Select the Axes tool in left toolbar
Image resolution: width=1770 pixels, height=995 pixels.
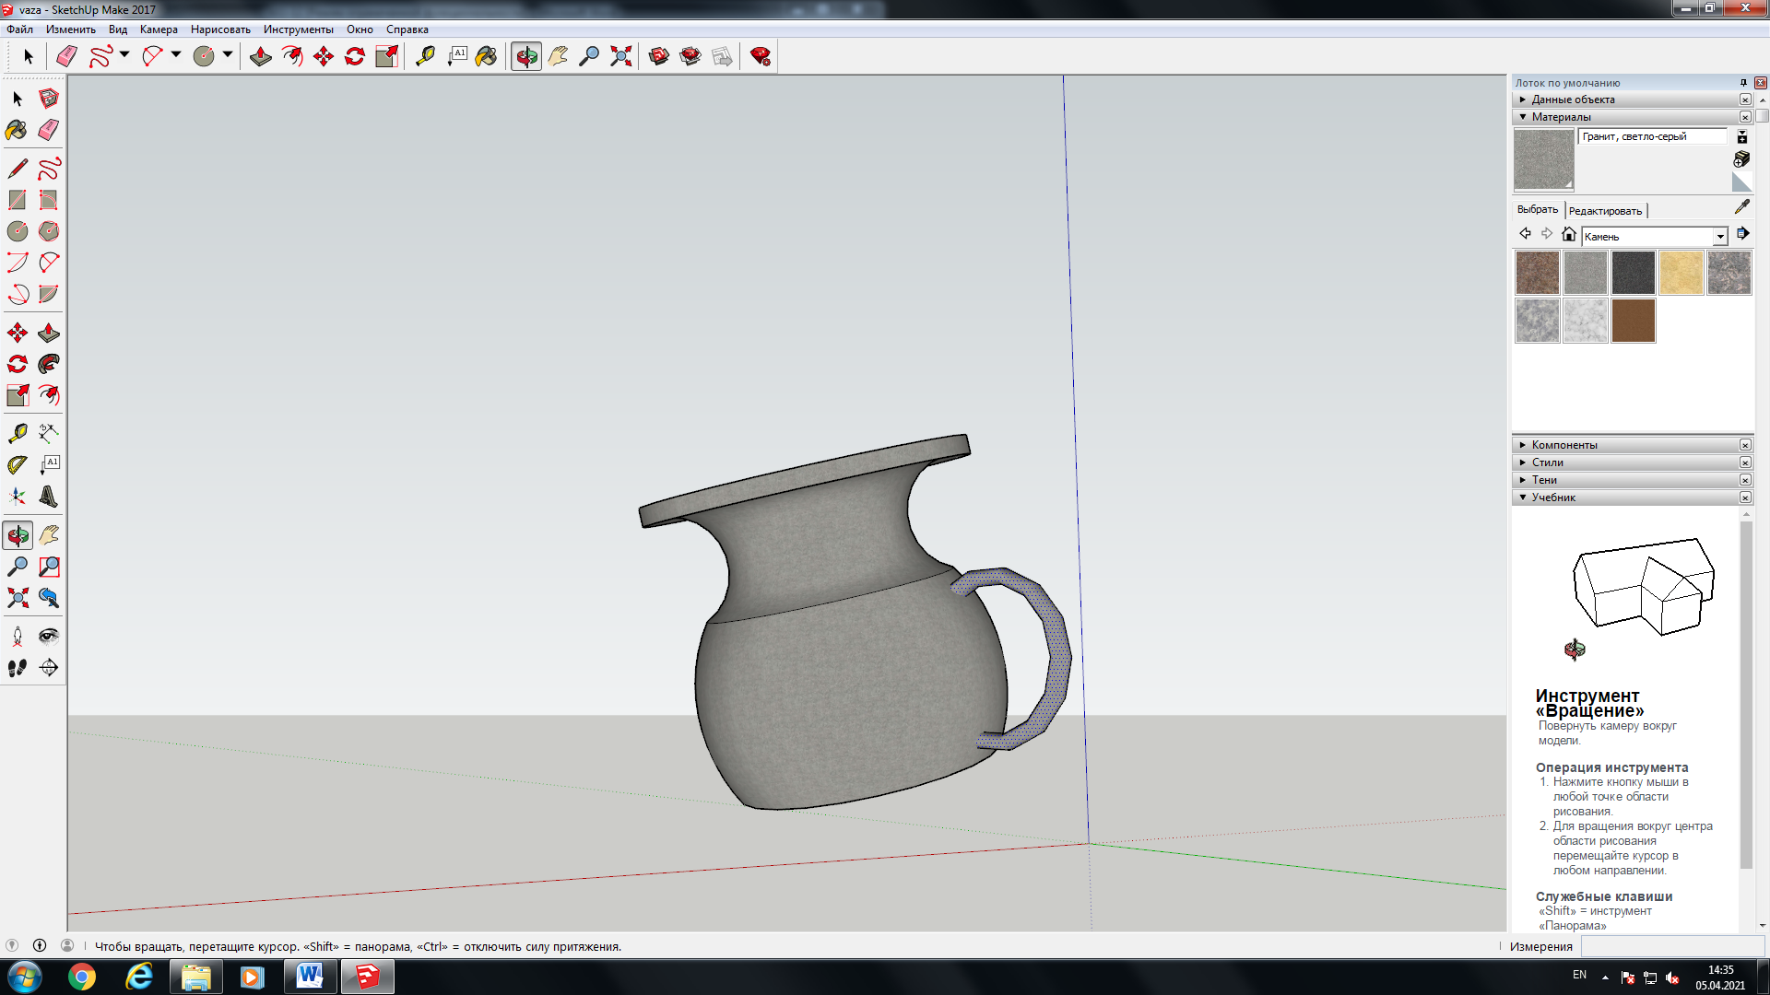point(18,497)
